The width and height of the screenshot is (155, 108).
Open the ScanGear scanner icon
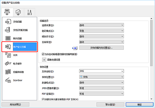8,80
